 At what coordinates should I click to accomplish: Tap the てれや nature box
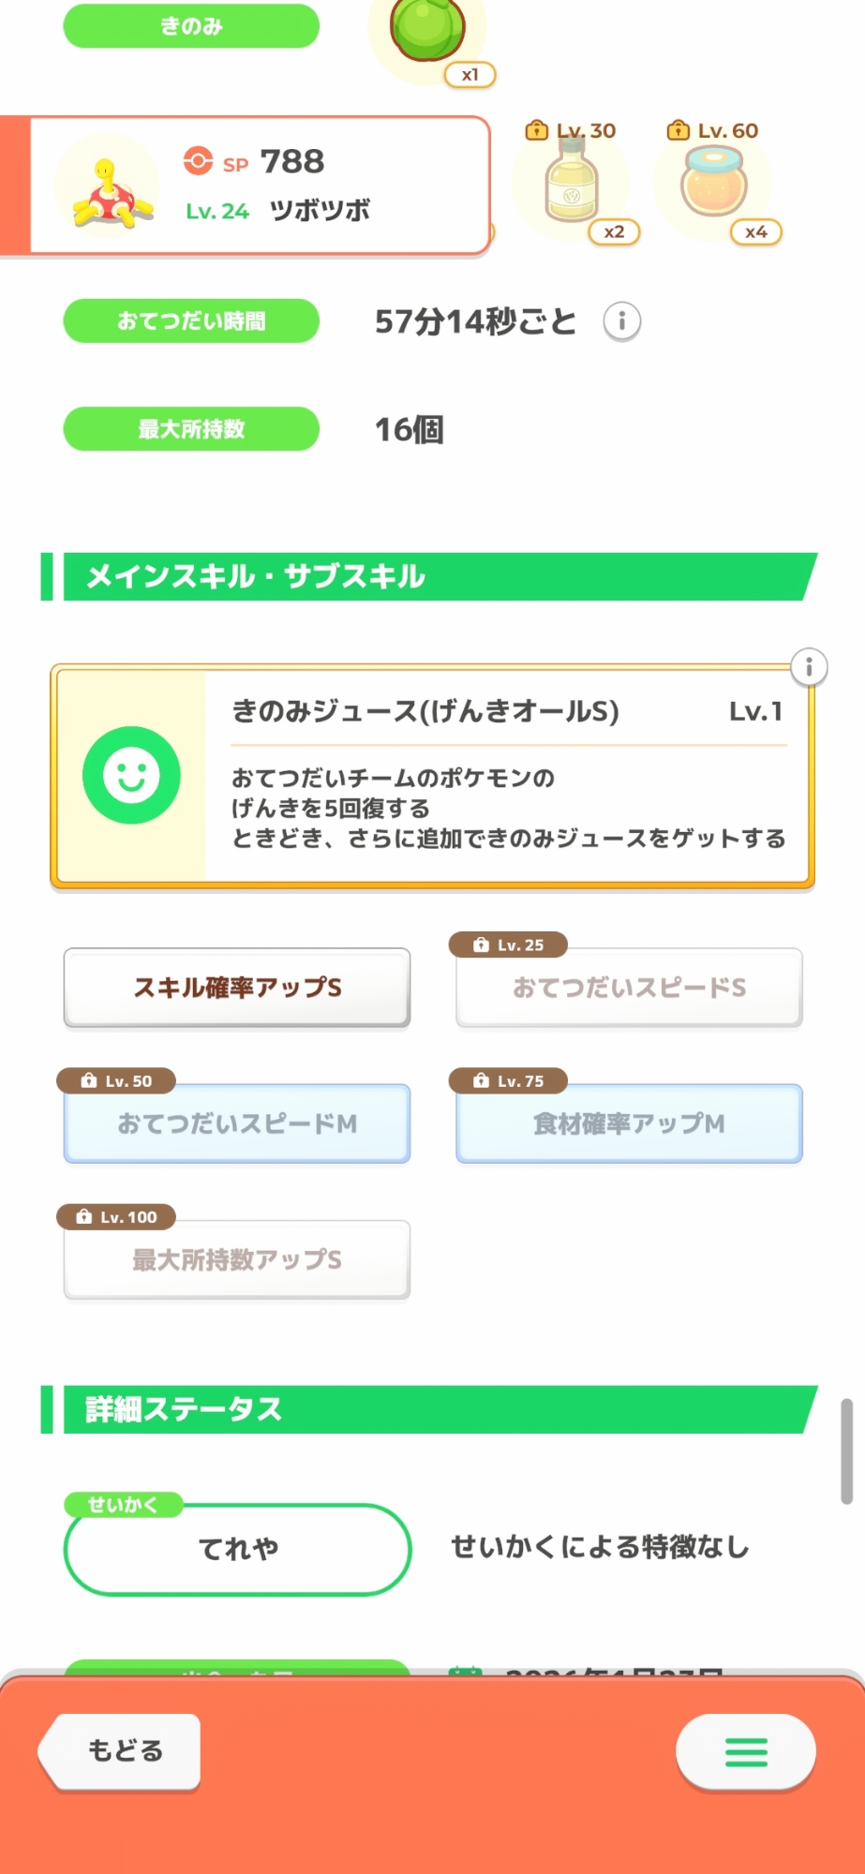tap(237, 1549)
